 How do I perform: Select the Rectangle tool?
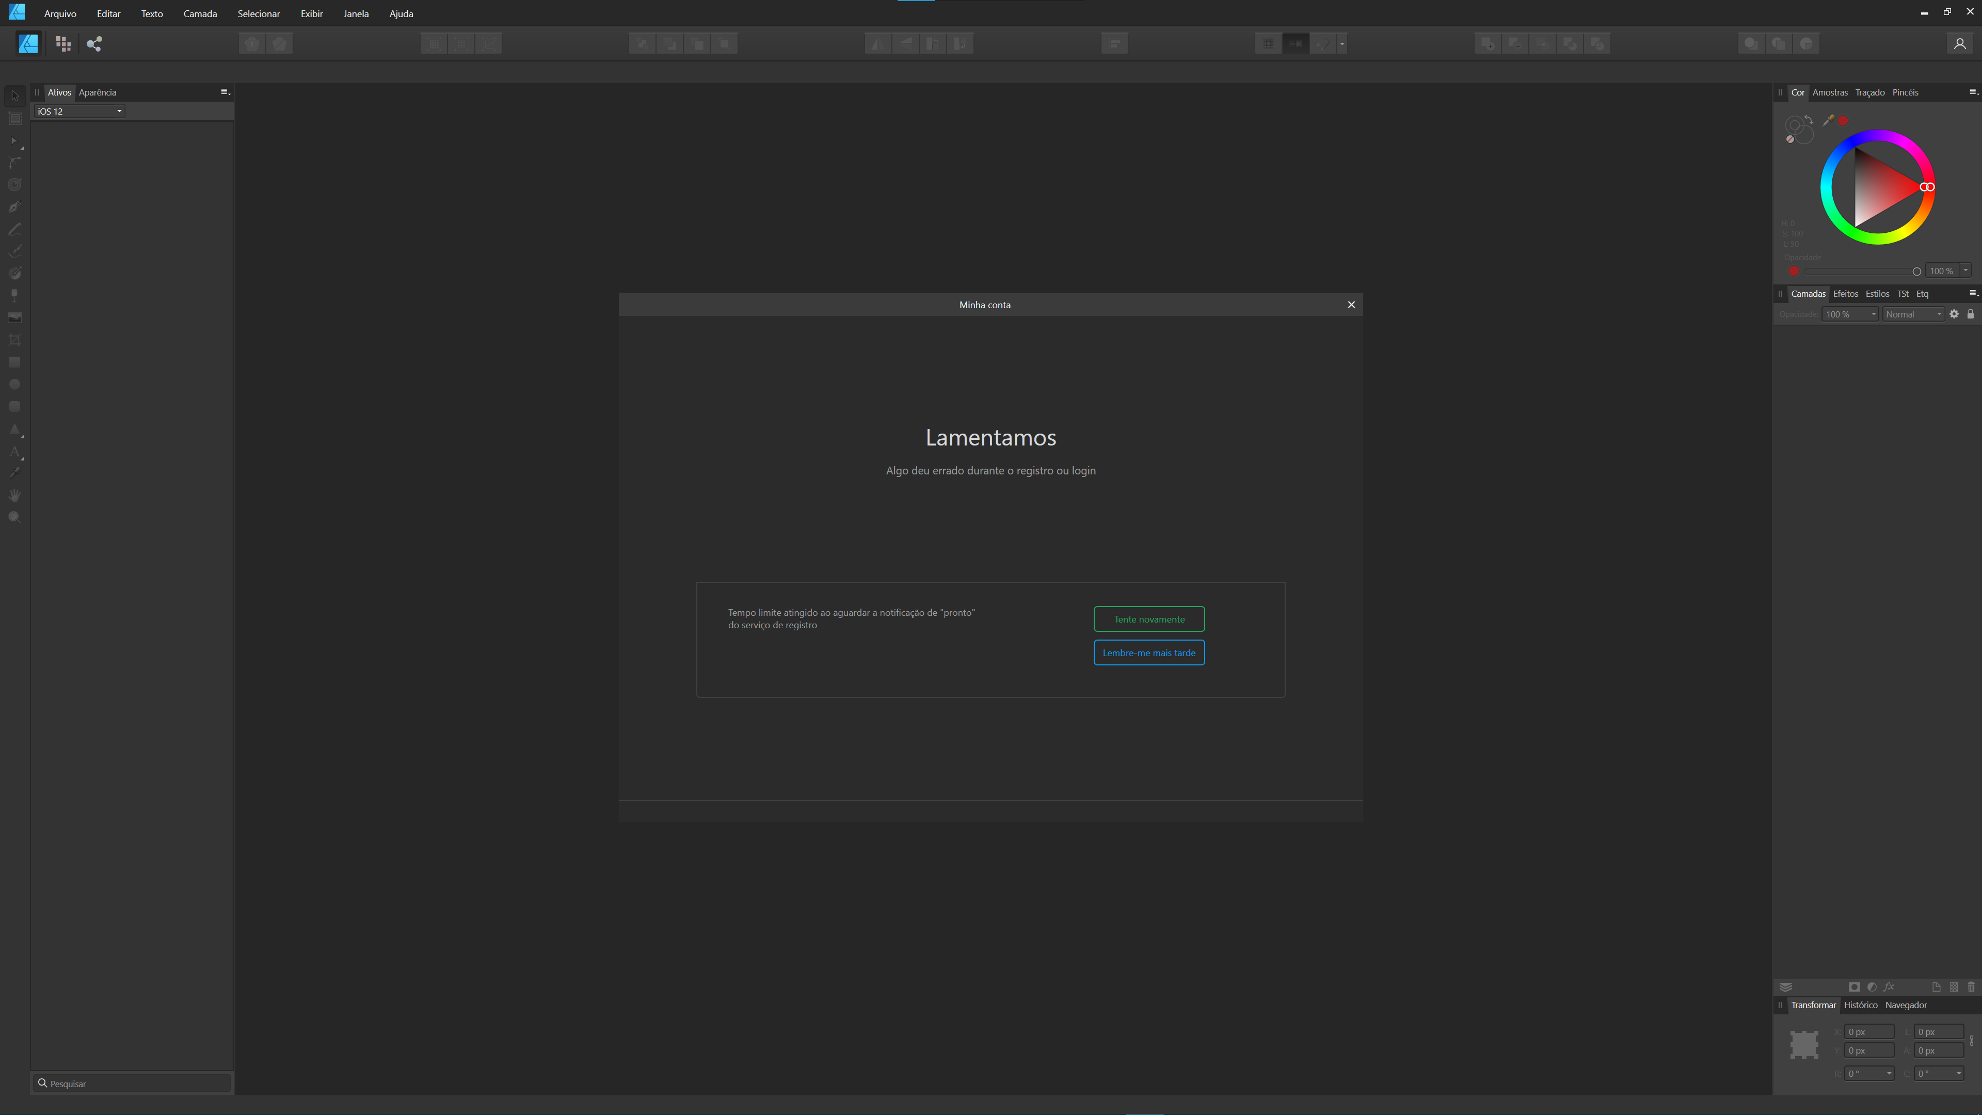coord(14,362)
